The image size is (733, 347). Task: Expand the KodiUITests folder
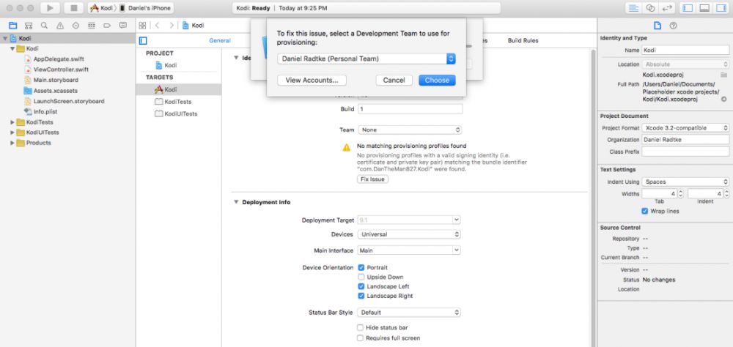[x=12, y=133]
